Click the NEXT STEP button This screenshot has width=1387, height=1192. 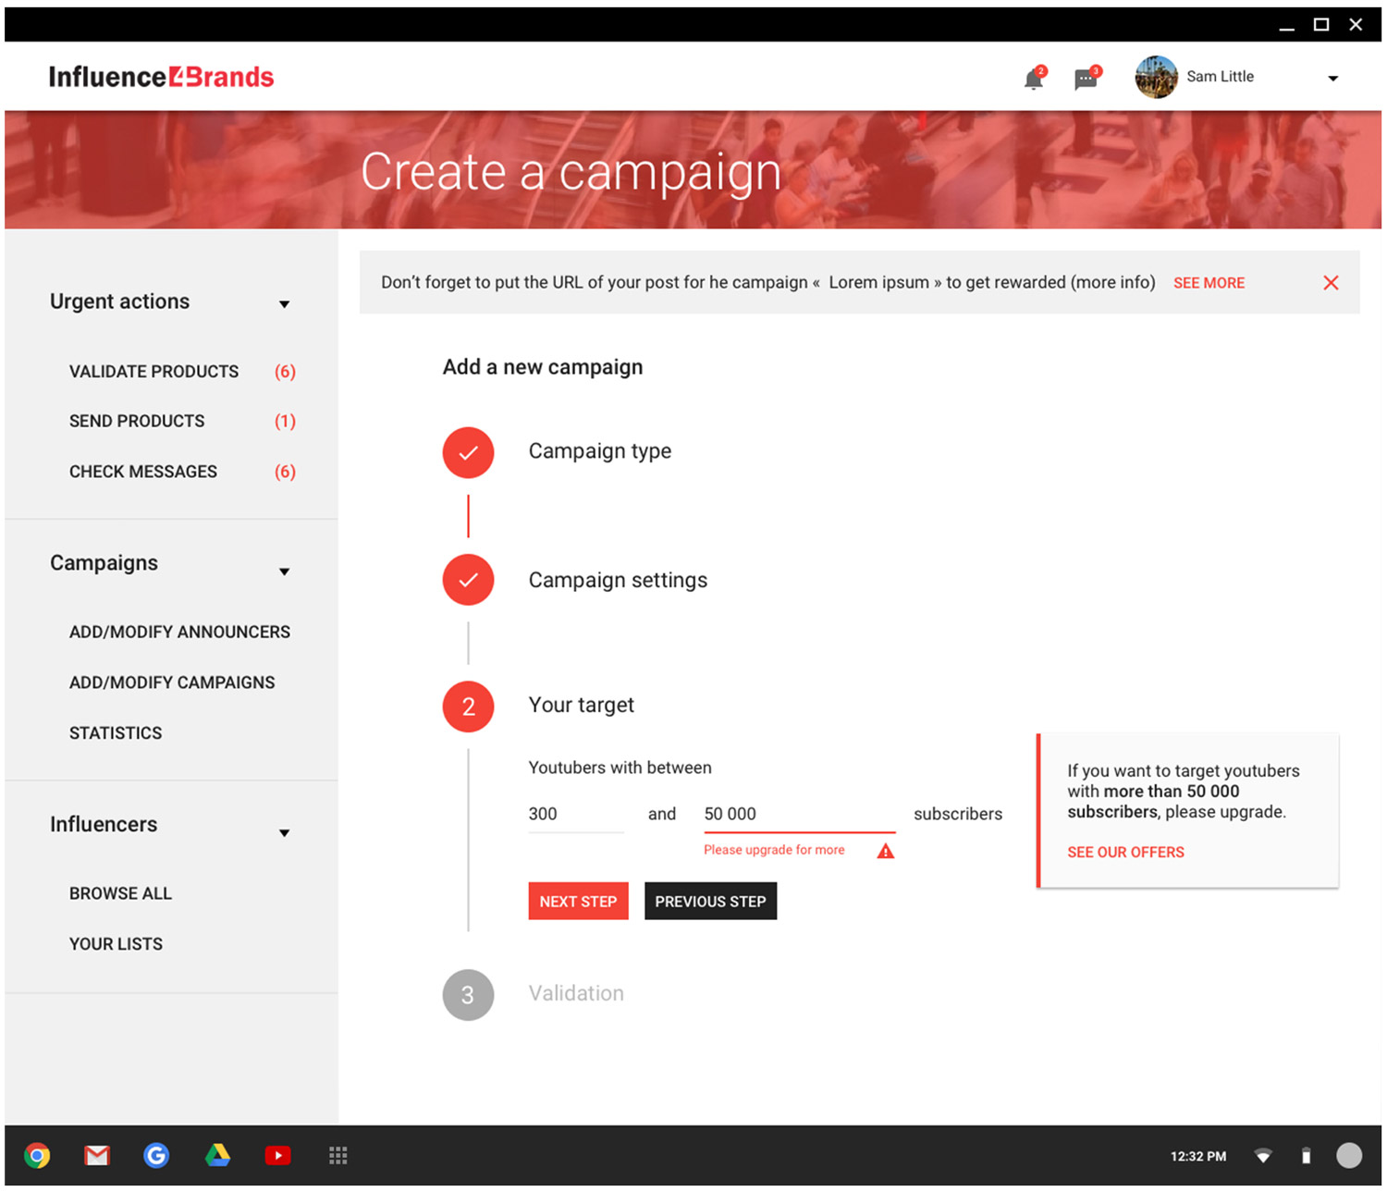(x=578, y=902)
